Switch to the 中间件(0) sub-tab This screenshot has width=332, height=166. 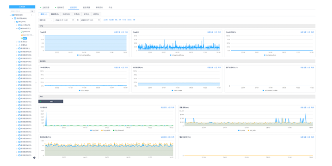click(x=66, y=14)
